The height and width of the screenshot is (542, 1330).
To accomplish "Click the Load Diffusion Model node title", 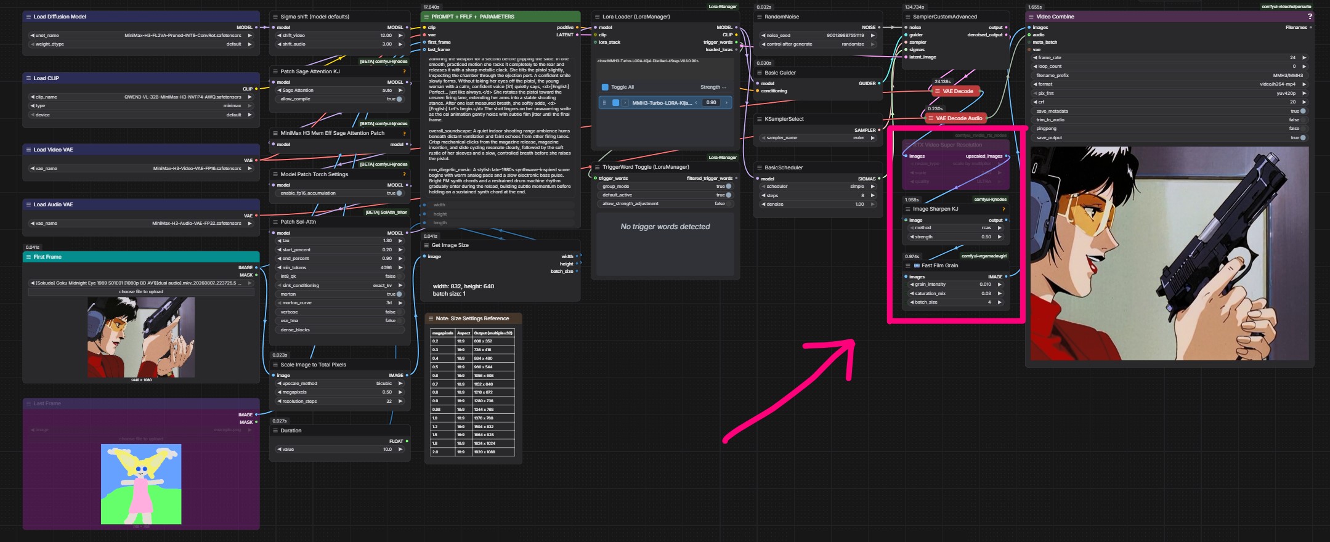I will pyautogui.click(x=60, y=17).
